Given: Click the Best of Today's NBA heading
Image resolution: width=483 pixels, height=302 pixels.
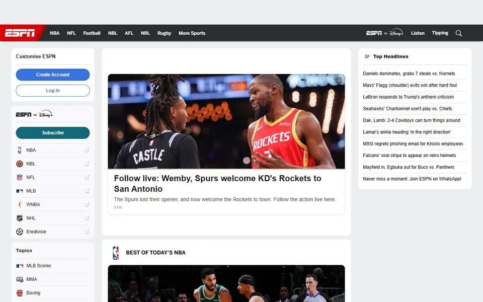Looking at the screenshot, I should pyautogui.click(x=155, y=253).
